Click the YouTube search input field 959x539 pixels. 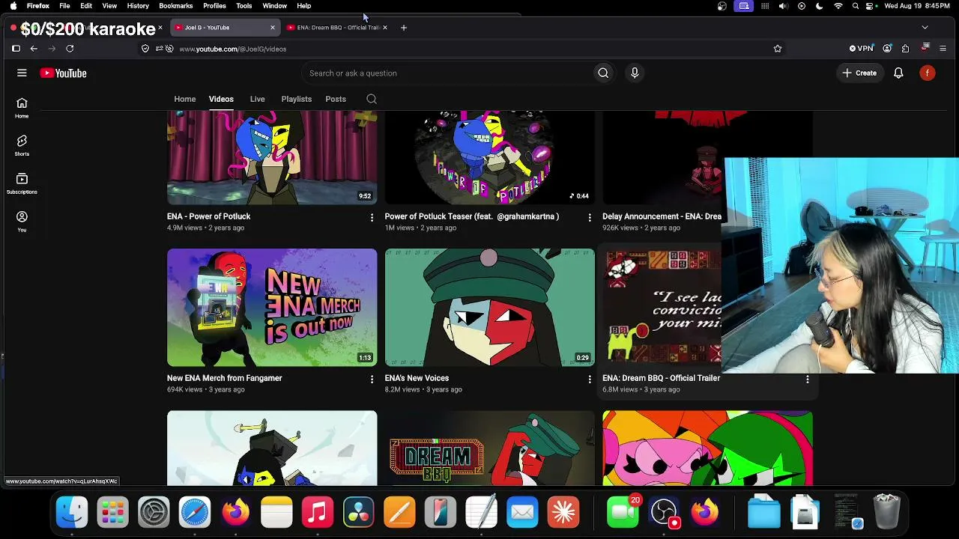[448, 73]
